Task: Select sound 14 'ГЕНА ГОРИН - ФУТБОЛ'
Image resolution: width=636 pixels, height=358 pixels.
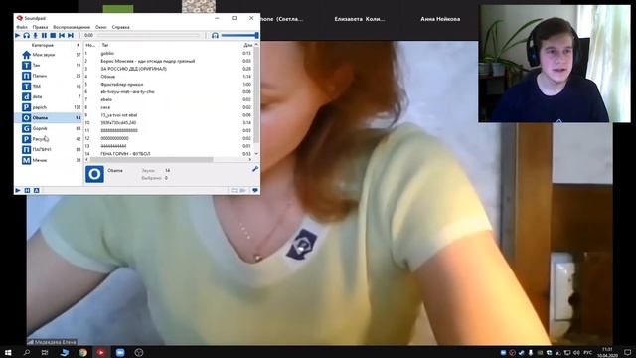Action: coord(168,154)
